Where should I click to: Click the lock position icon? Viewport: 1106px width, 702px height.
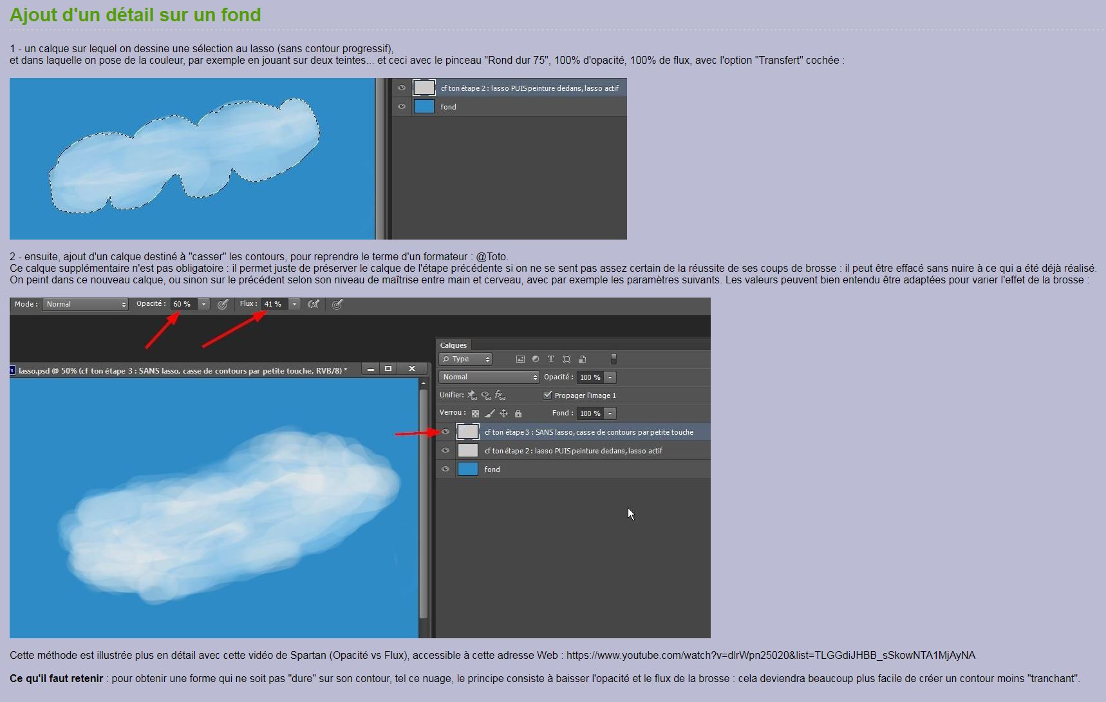point(503,413)
